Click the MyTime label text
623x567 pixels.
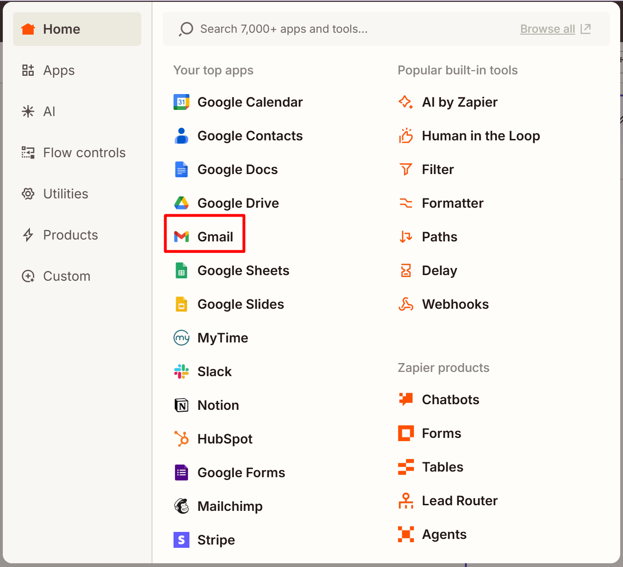(x=223, y=338)
